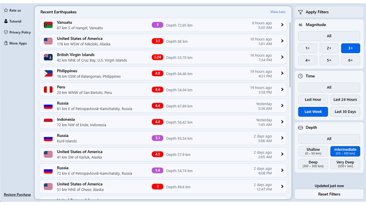Screen dimensions: 366x205
Task: Select the Shallow depth filter
Action: pos(313,151)
